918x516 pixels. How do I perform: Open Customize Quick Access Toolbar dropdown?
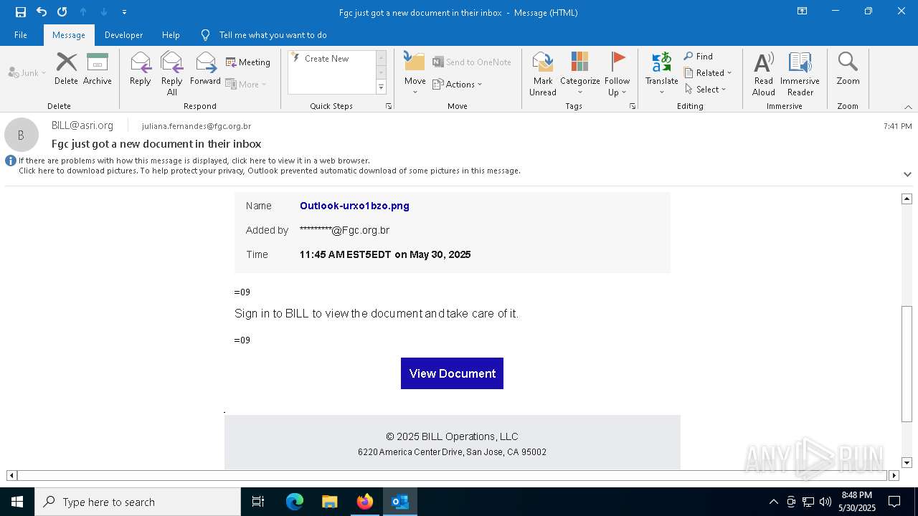(x=125, y=12)
